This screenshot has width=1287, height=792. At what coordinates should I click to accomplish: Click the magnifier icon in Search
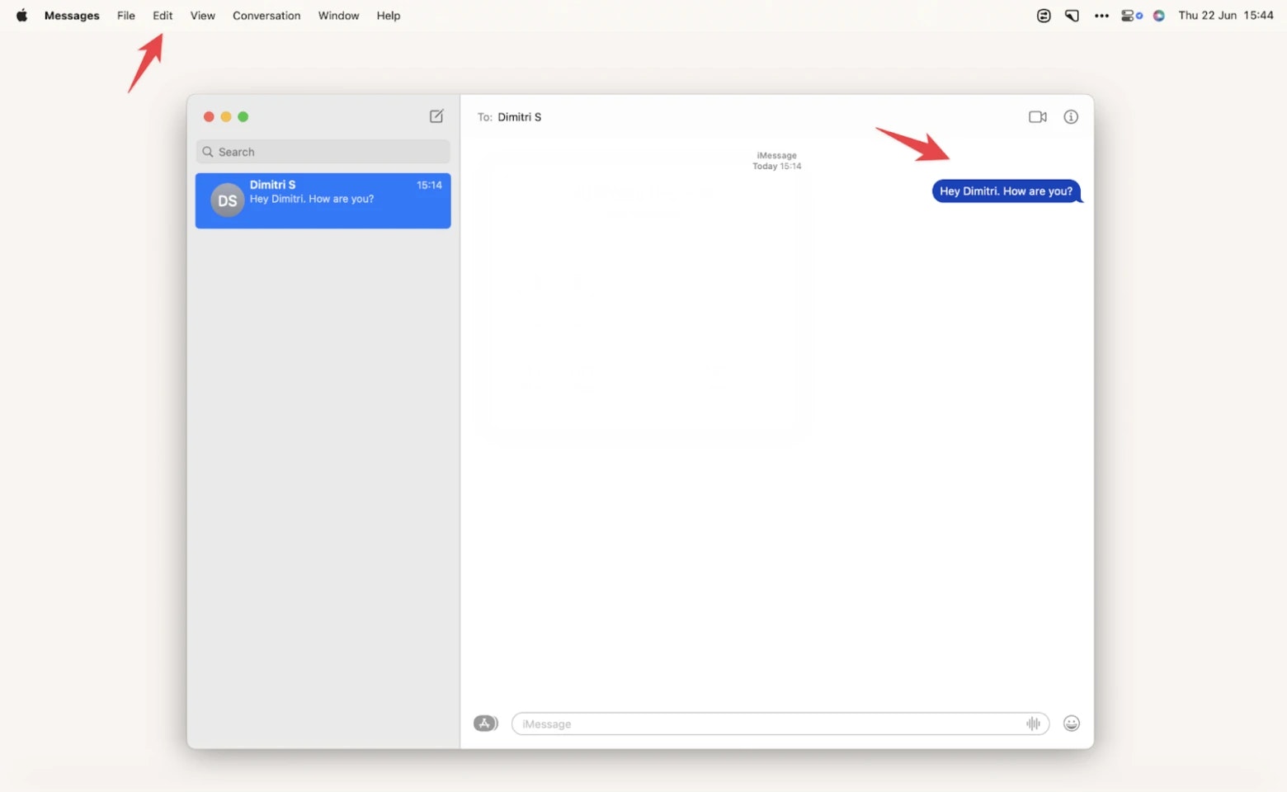click(x=208, y=152)
